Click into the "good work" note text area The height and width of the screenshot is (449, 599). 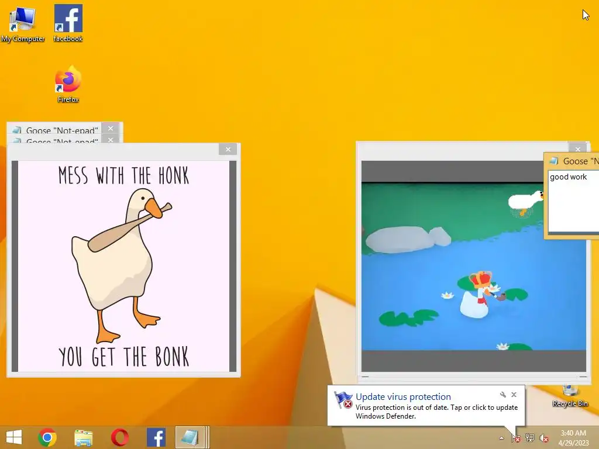point(574,202)
